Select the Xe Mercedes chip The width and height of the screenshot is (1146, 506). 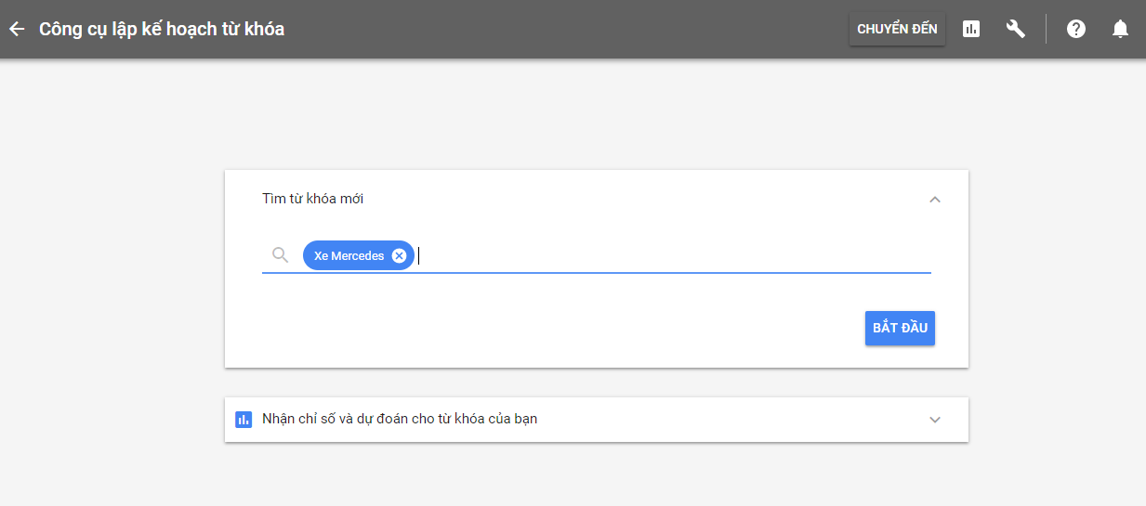tap(349, 256)
